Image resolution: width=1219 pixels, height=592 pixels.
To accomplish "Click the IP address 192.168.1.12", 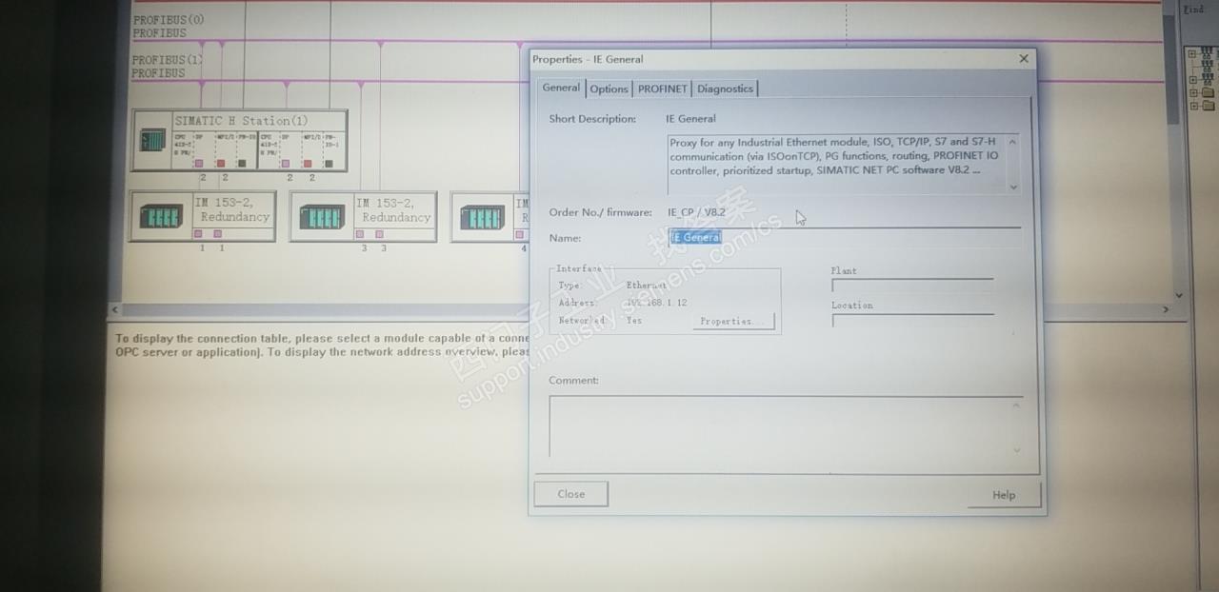I will coord(657,303).
